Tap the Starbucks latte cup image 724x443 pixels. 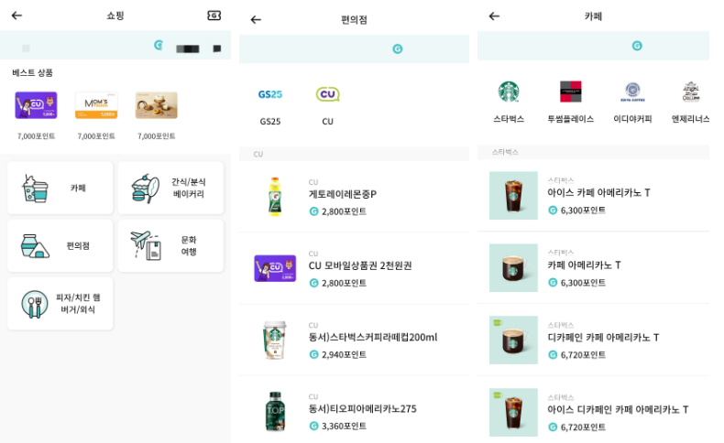(275, 340)
